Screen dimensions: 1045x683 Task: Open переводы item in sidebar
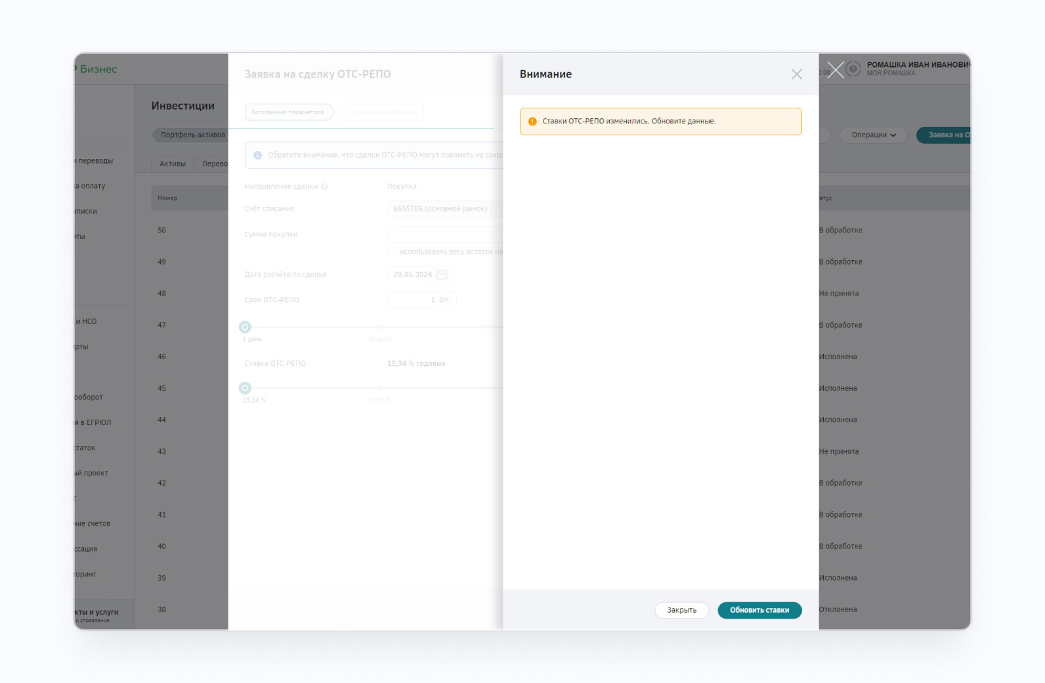click(x=94, y=161)
